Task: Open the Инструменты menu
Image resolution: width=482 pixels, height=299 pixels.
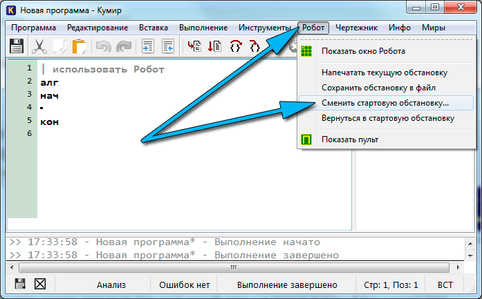Action: (265, 28)
